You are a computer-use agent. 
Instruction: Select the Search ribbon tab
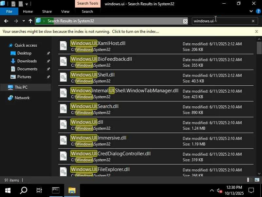coord(87,11)
